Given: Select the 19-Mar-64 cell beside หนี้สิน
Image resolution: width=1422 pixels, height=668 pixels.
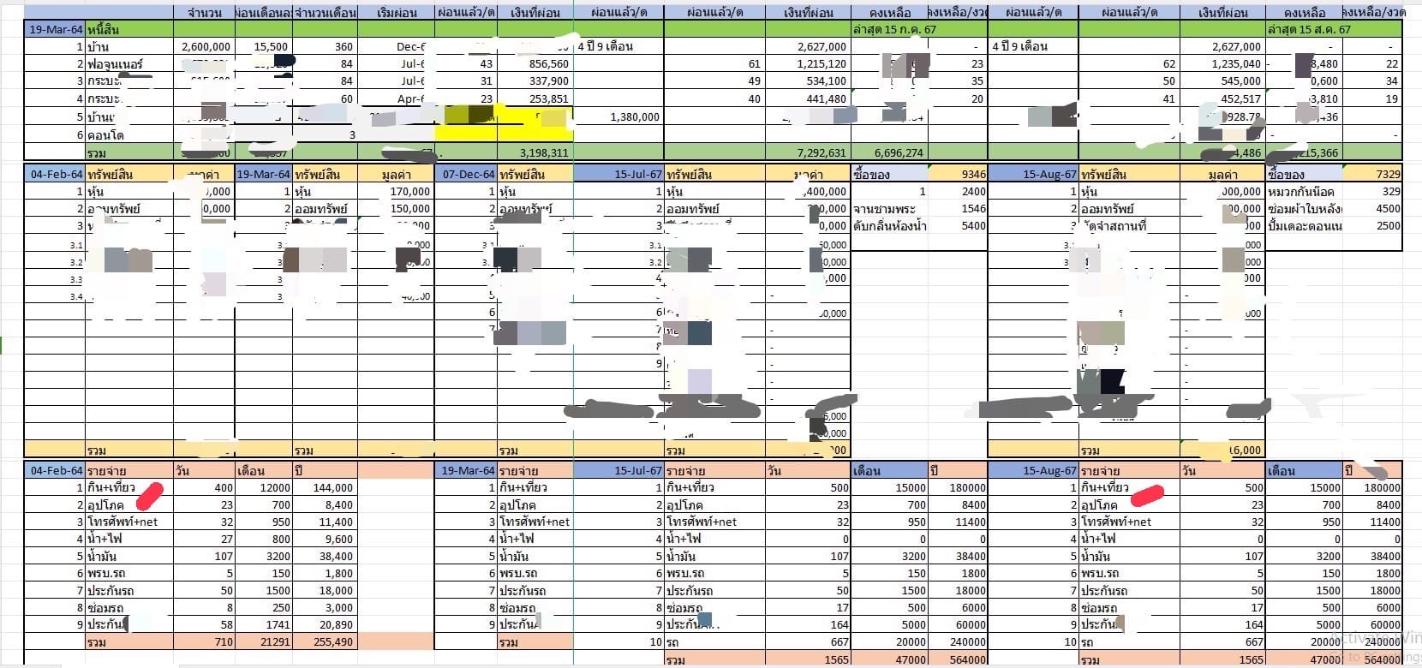Looking at the screenshot, I should tap(55, 29).
